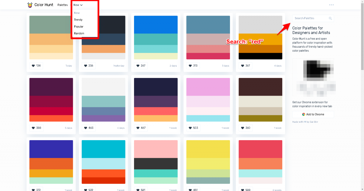The height and width of the screenshot is (191, 364).
Task: Open the Chrome extension preview thumbnail
Action: 313,77
